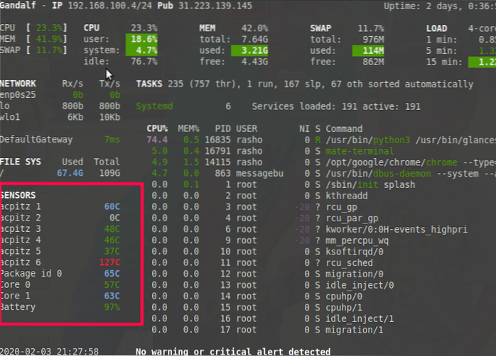Select the dbus-daemon process row
This screenshot has height=356, width=496.
coord(321,173)
